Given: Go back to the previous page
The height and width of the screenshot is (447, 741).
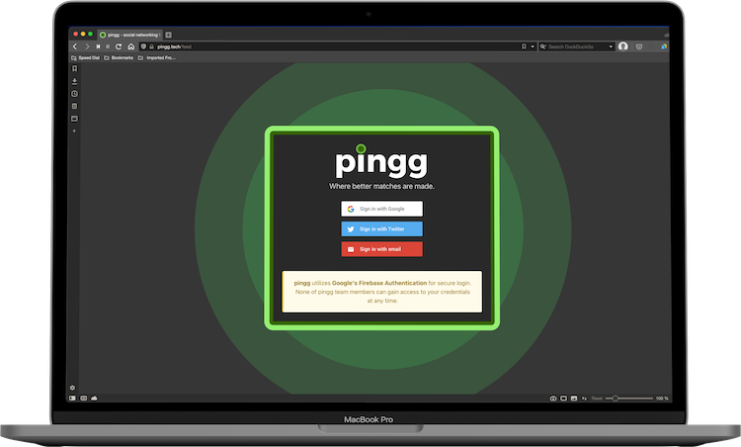Looking at the screenshot, I should tap(75, 46).
